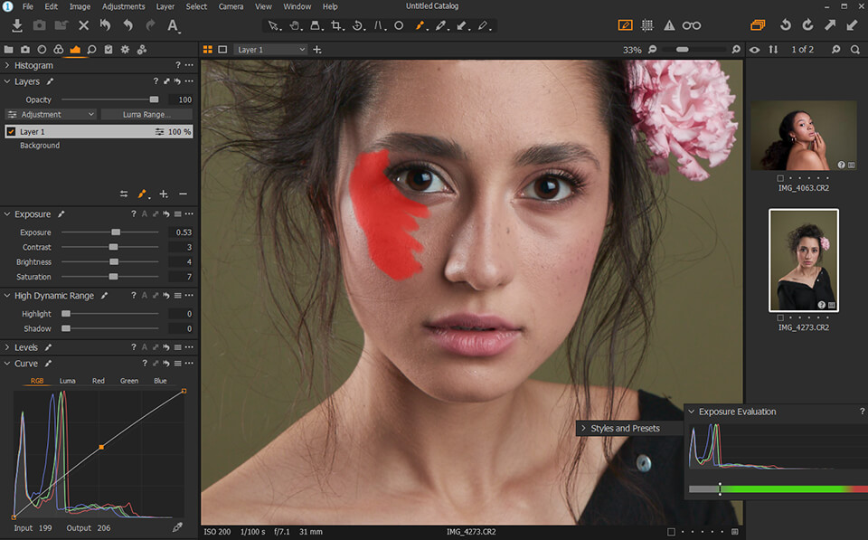The width and height of the screenshot is (868, 540).
Task: Select the IMG_4063.CR2 thumbnail
Action: (803, 134)
